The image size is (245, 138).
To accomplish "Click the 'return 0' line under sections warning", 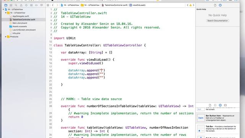I will tap(76, 117).
